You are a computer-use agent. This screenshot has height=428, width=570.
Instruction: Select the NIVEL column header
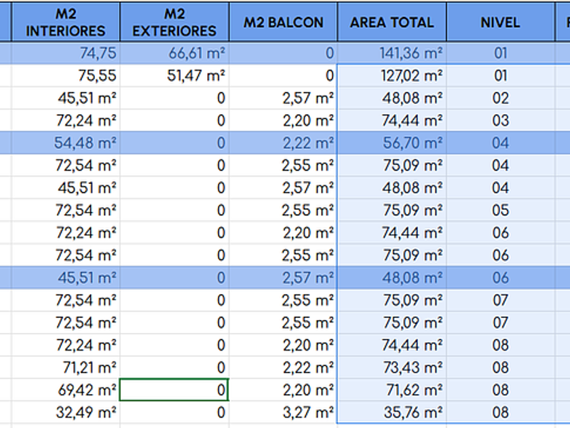pos(500,22)
